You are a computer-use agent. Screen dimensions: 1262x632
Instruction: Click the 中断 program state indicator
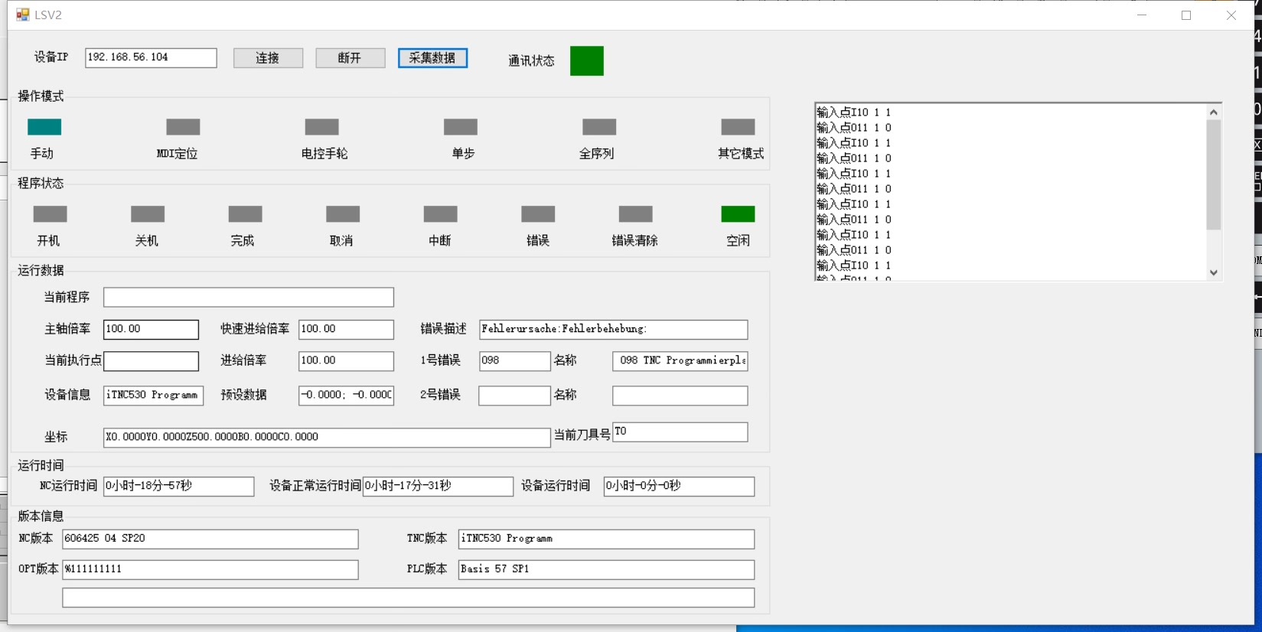(441, 214)
